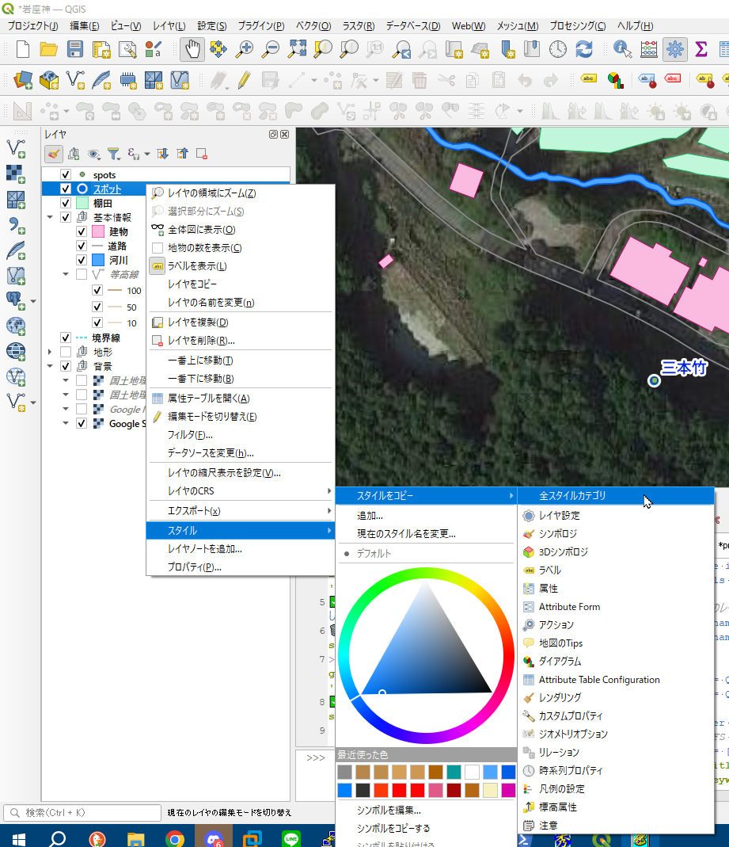The width and height of the screenshot is (729, 847).
Task: Click 現在のスタイル名を変更 option
Action: pos(426,534)
